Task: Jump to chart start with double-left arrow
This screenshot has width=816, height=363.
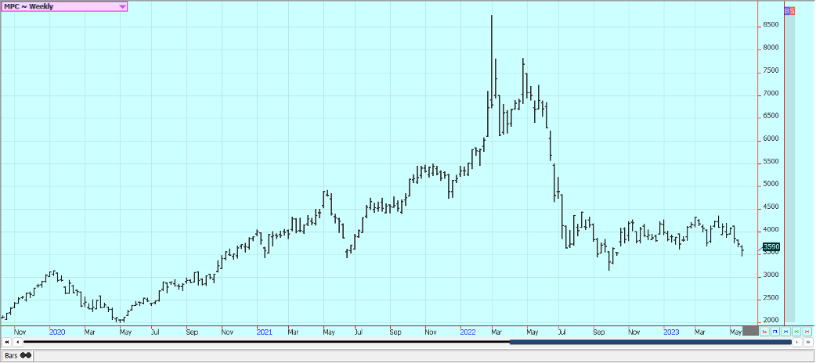Action: (x=7, y=342)
